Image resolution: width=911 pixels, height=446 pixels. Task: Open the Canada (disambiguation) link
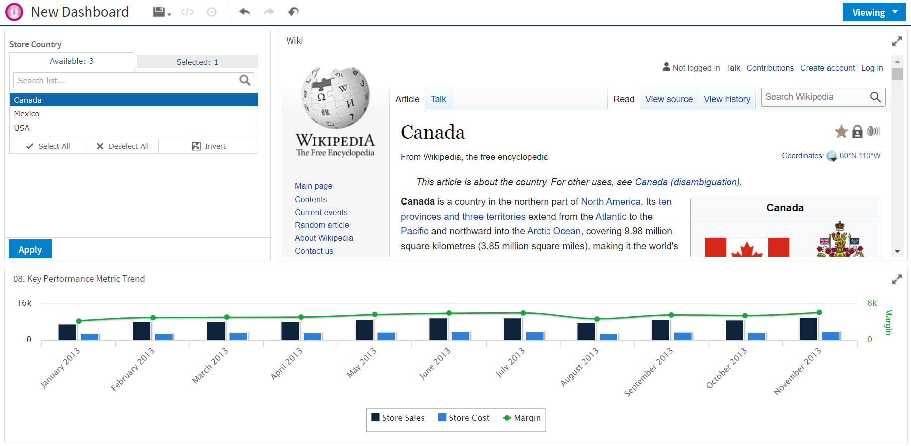click(x=688, y=182)
